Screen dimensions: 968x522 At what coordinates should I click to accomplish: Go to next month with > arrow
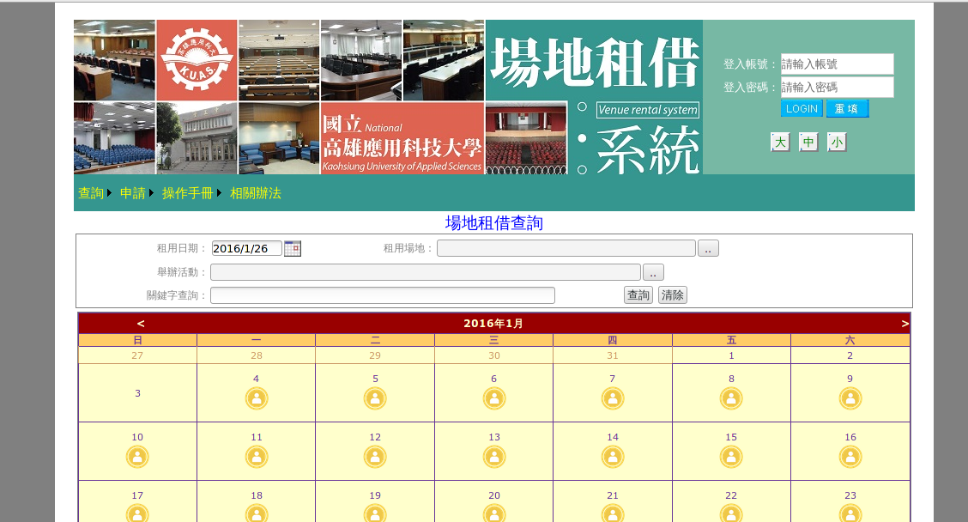point(904,323)
